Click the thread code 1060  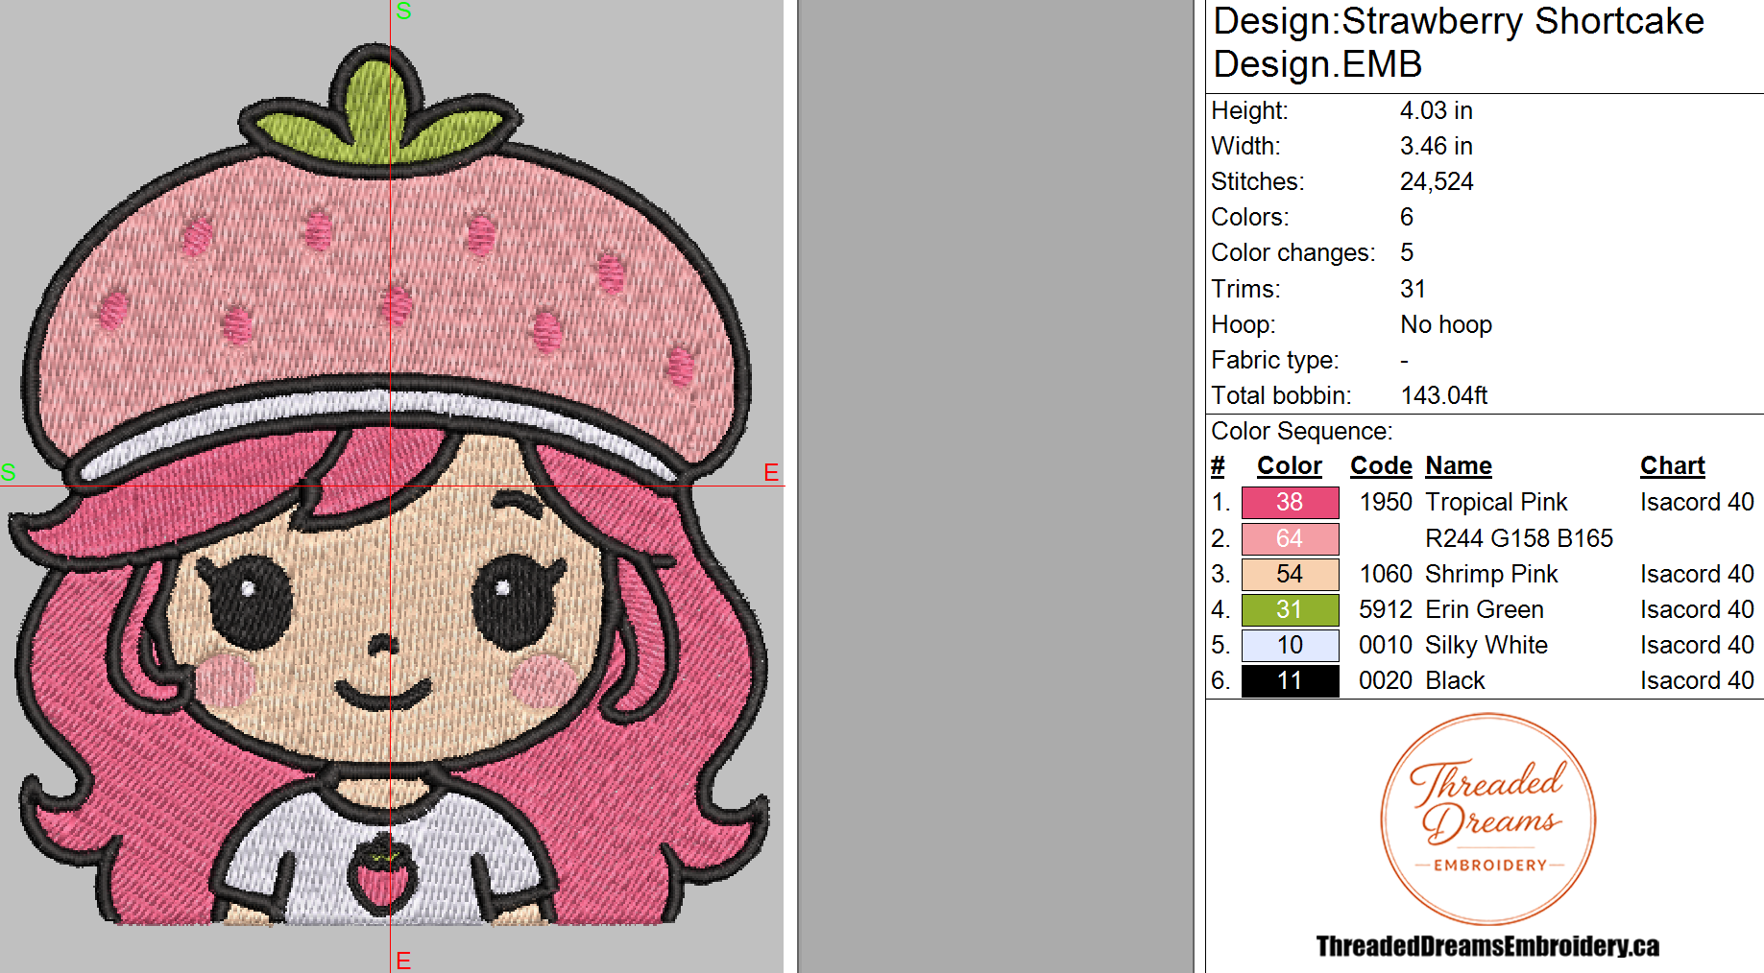click(1386, 574)
